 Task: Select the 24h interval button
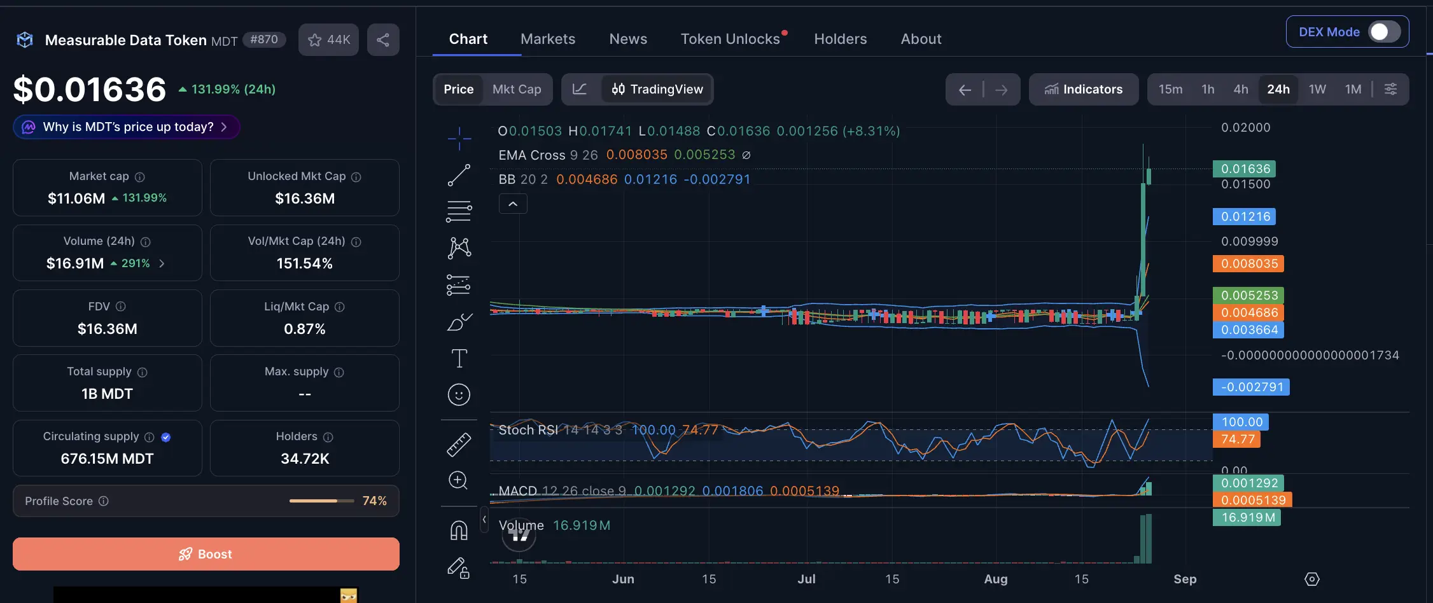(1278, 89)
